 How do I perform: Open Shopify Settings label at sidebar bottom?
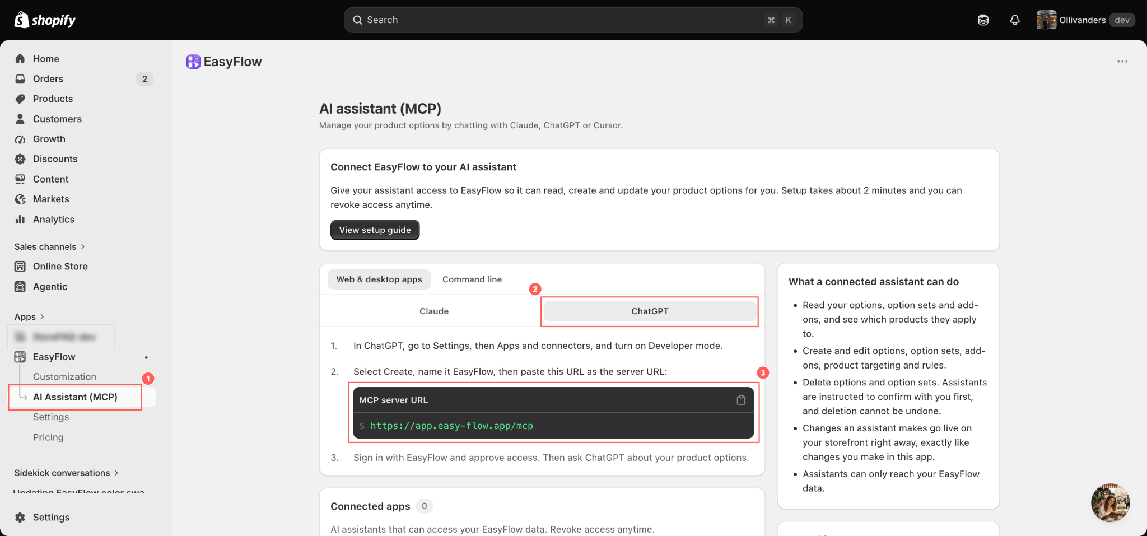[51, 518]
